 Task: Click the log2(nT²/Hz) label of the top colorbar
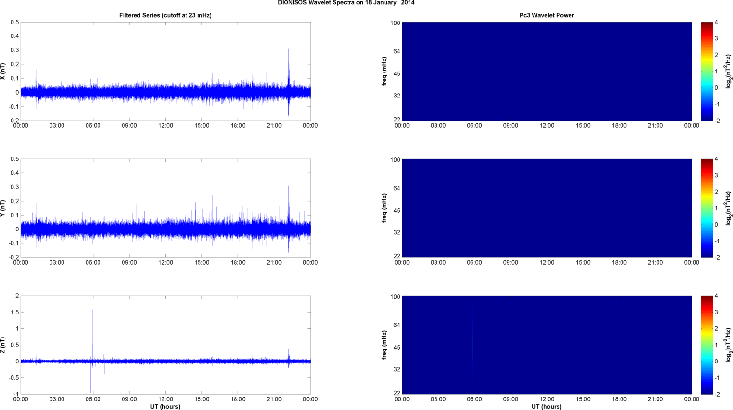(x=728, y=71)
